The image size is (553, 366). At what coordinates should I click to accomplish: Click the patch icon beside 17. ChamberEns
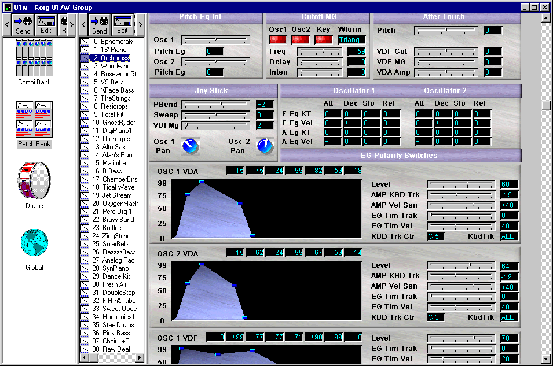click(x=85, y=179)
